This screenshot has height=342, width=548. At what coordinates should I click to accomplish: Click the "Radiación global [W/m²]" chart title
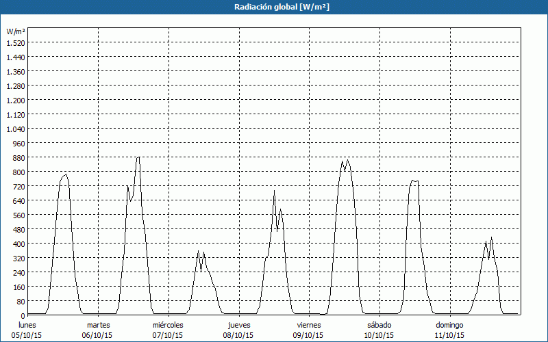274,7
